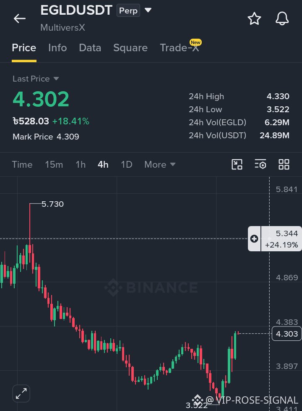Switch to the Info tab
The image size is (302, 411).
coord(57,48)
